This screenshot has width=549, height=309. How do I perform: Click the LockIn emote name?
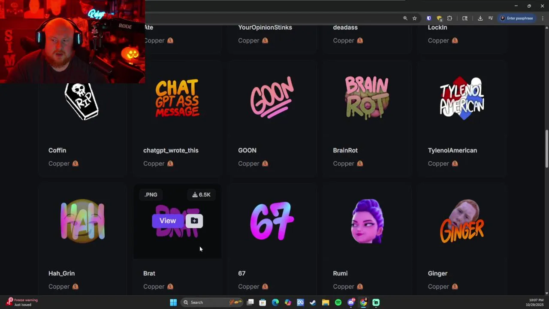(x=437, y=27)
